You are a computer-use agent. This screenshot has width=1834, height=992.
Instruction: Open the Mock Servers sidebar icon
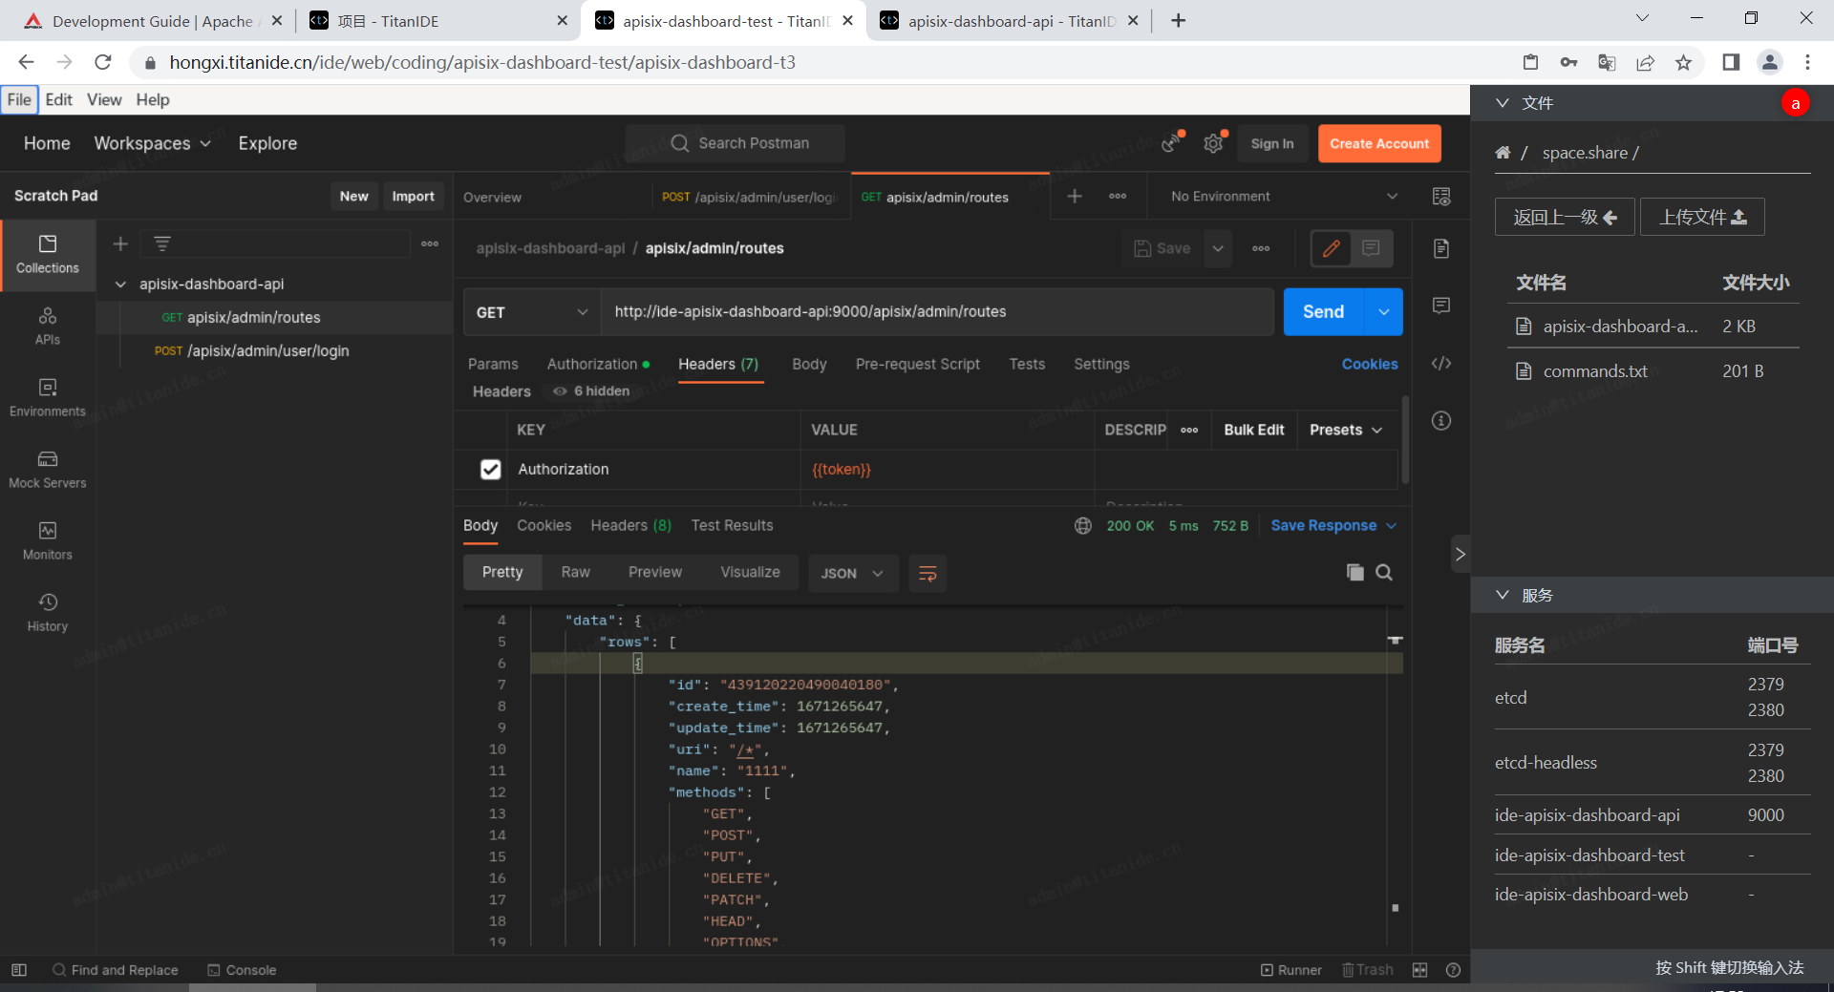point(47,469)
